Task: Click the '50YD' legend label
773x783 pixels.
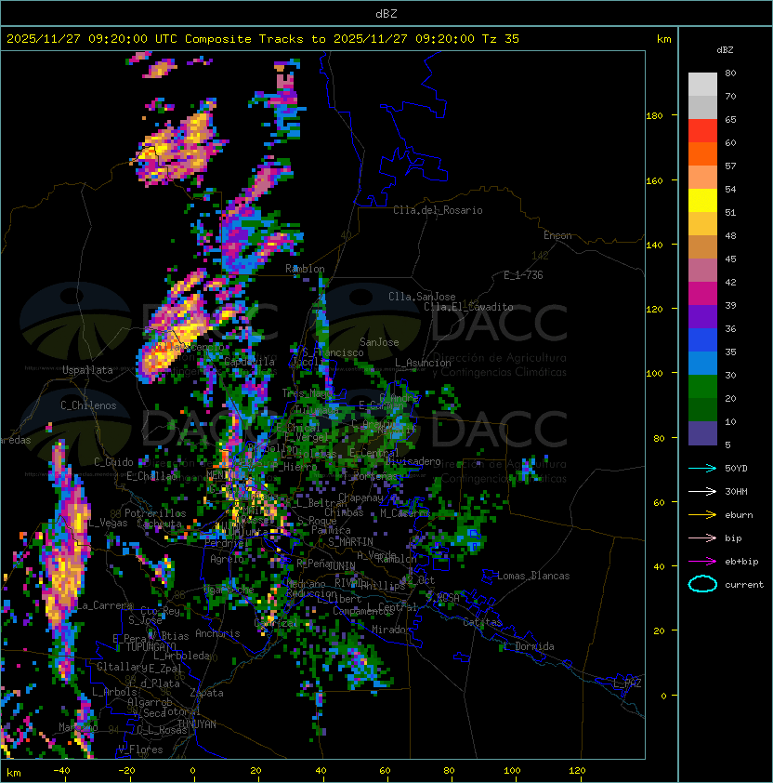Action: (x=736, y=468)
